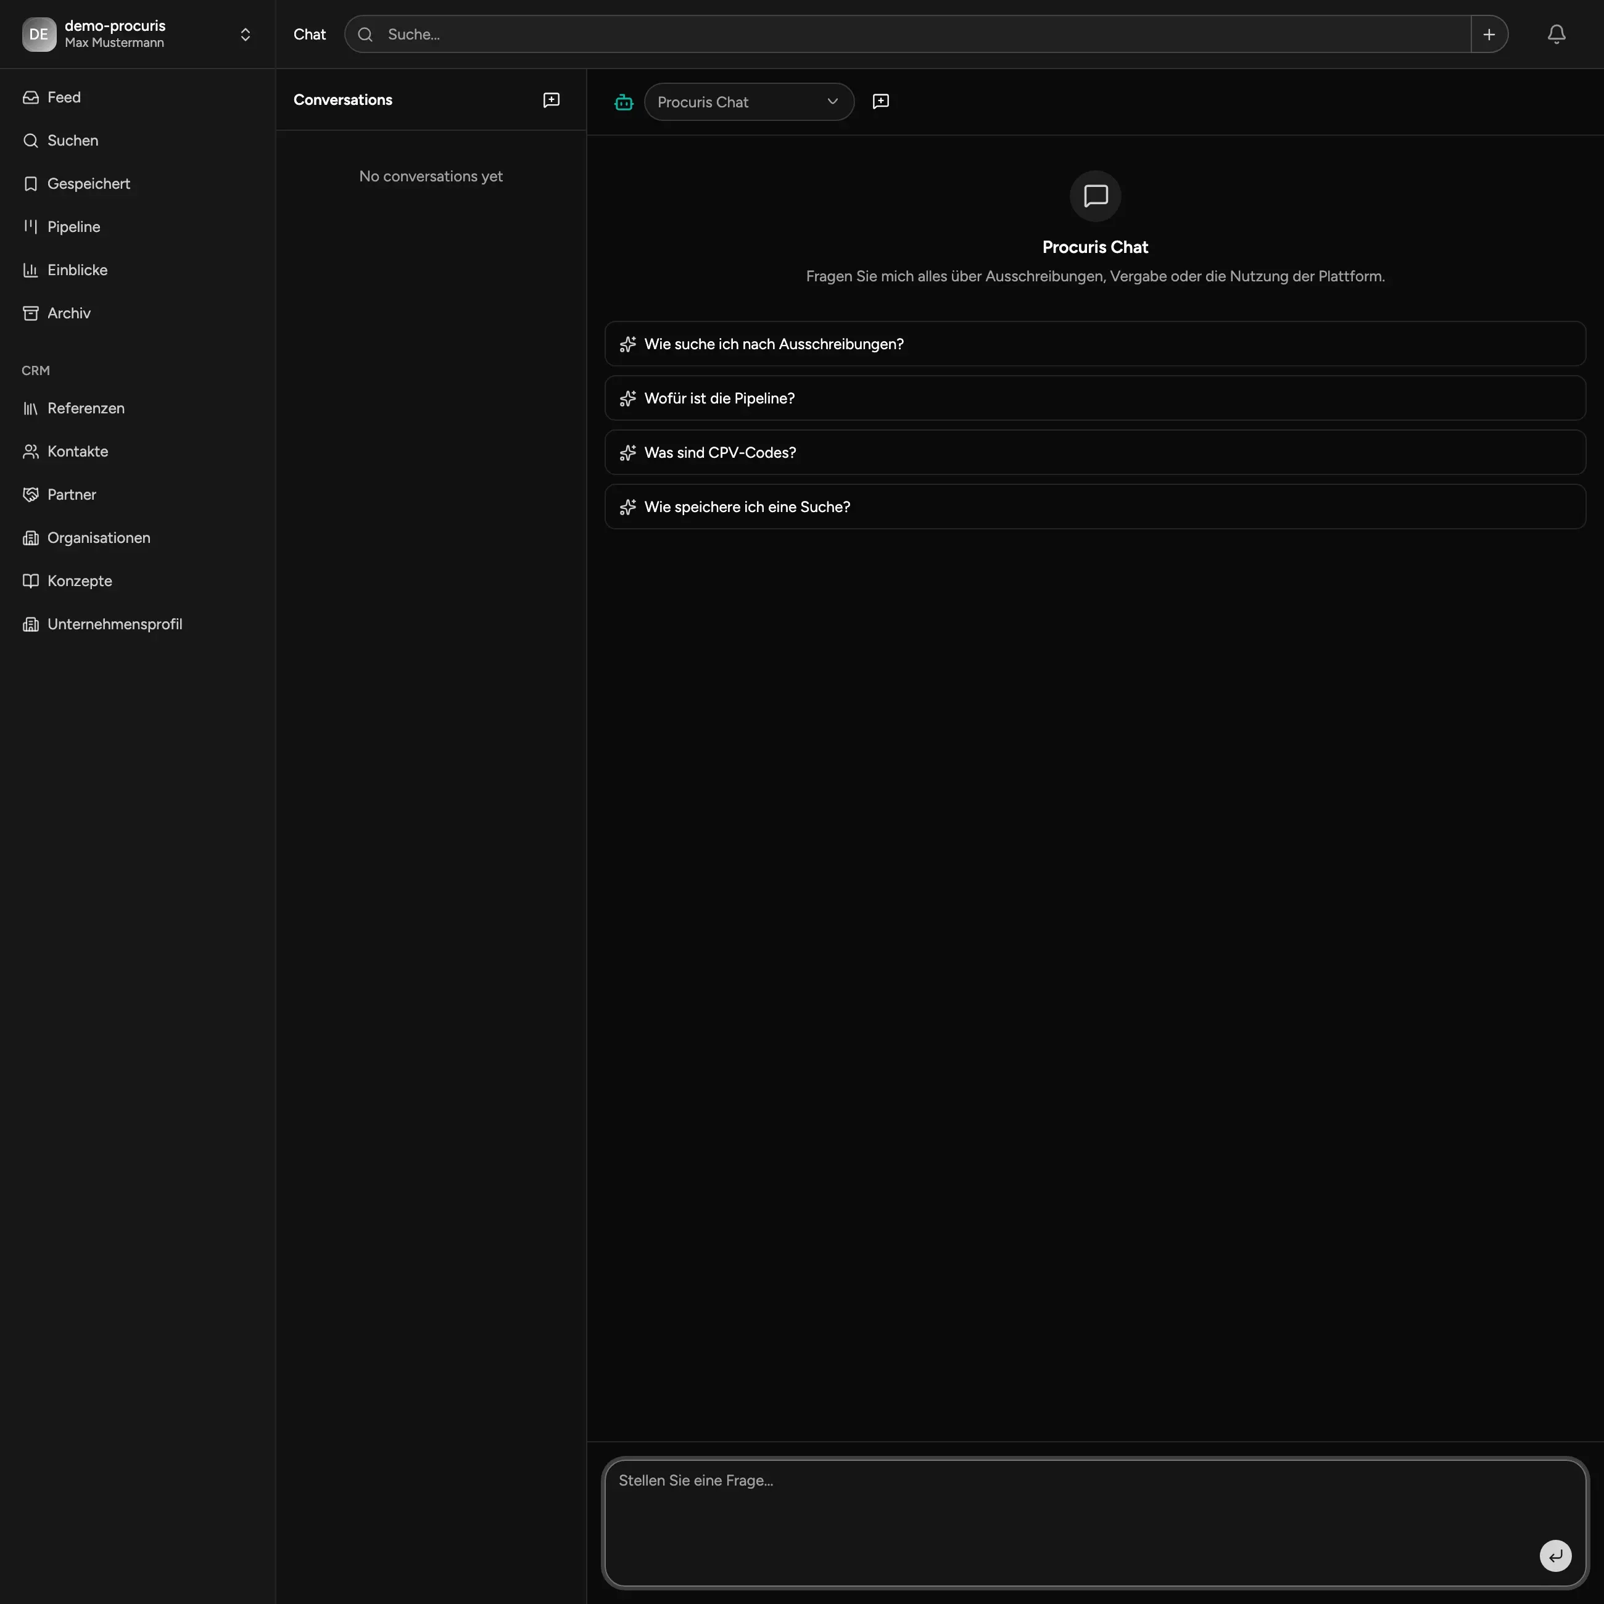Click the central chat bubble icon
Viewport: 1604px width, 1604px height.
coord(1095,196)
